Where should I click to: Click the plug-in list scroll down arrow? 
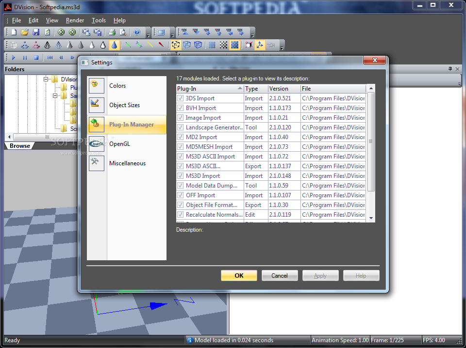[x=371, y=218]
